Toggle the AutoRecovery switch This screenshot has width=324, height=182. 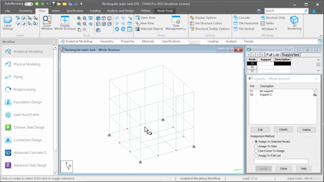(x=28, y=4)
